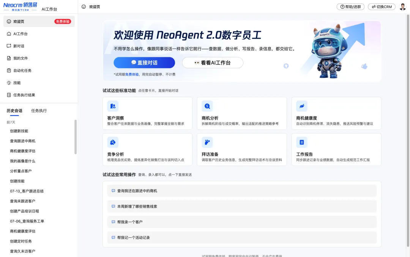The width and height of the screenshot is (410, 257).
Task: Click the smiley icon in top header
Action: coord(84,7)
